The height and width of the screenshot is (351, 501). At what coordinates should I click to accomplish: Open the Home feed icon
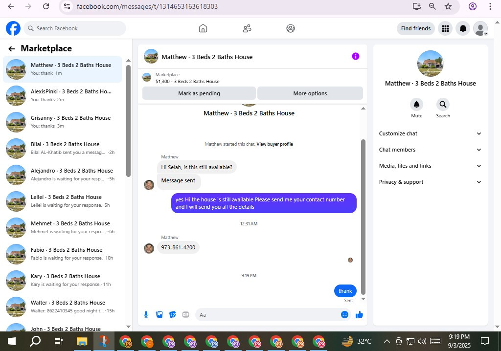pyautogui.click(x=203, y=28)
